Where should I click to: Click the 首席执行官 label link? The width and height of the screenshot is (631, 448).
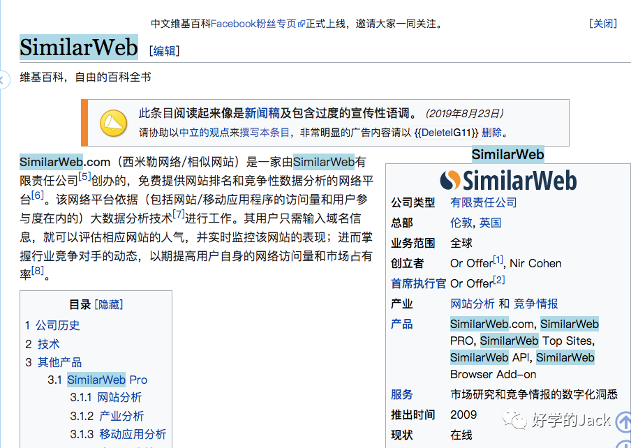point(419,283)
